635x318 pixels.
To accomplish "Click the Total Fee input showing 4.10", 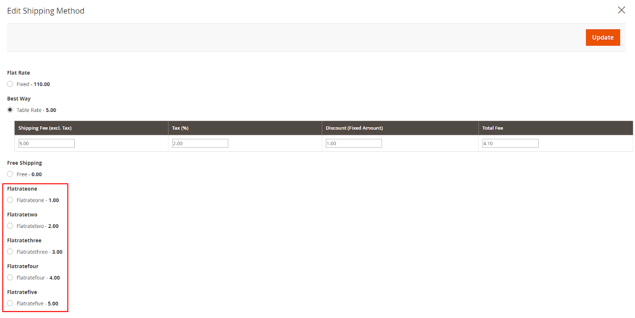I will [x=510, y=143].
